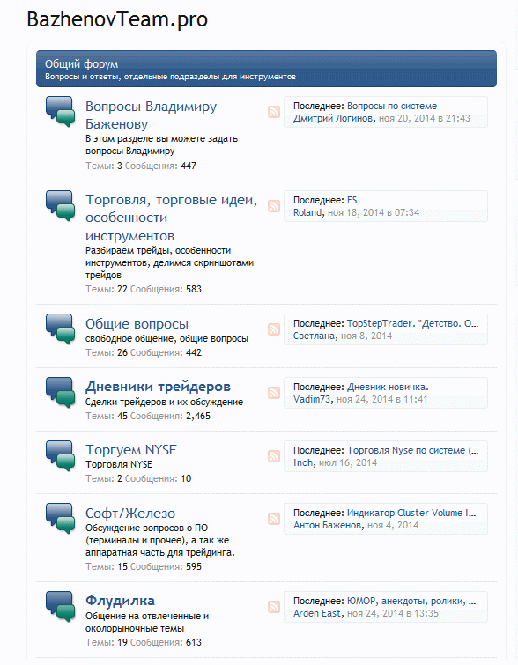Click date ноя 8, 2014

click(366, 336)
